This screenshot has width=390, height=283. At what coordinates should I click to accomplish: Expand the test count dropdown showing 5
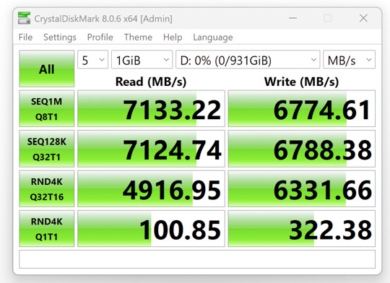[92, 60]
